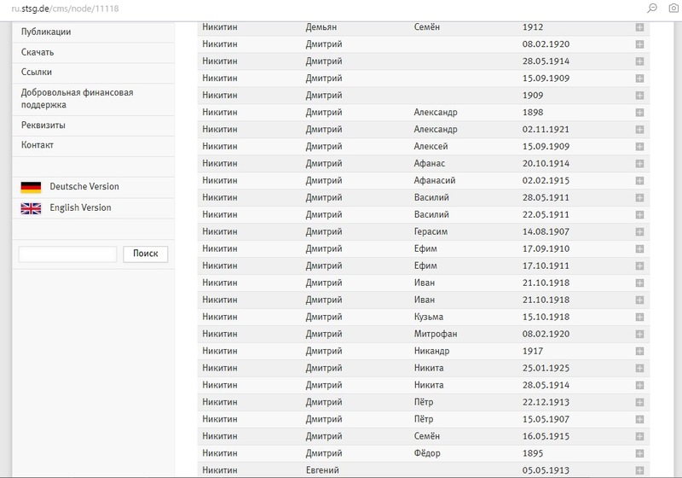The image size is (682, 478).
Task: Expand the Дмитрий Кузьма 15.10.1918 row
Action: pyautogui.click(x=639, y=318)
